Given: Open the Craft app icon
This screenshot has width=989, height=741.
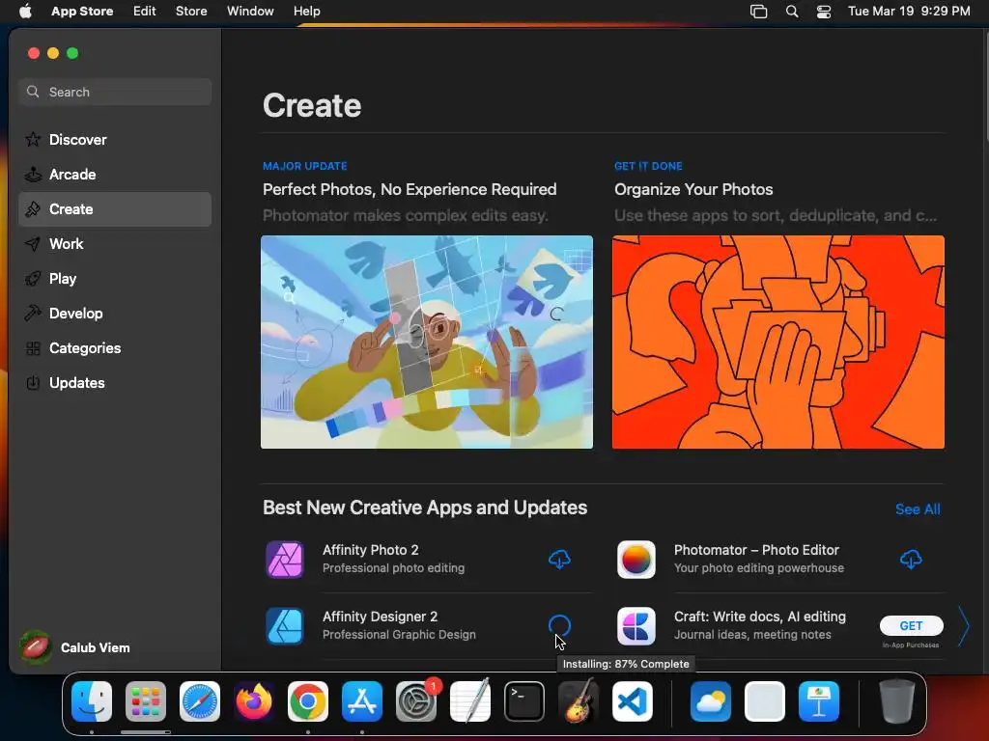Looking at the screenshot, I should tap(636, 626).
